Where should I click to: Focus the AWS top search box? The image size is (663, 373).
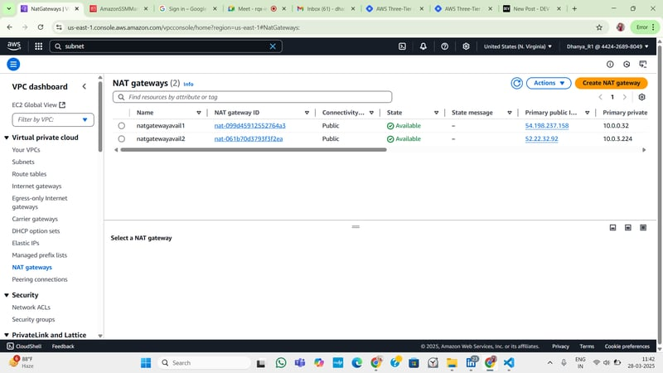tap(166, 46)
